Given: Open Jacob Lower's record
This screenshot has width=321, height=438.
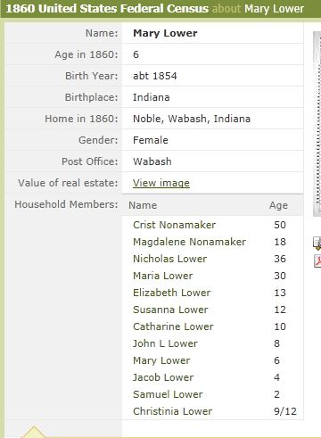Looking at the screenshot, I should tap(163, 377).
